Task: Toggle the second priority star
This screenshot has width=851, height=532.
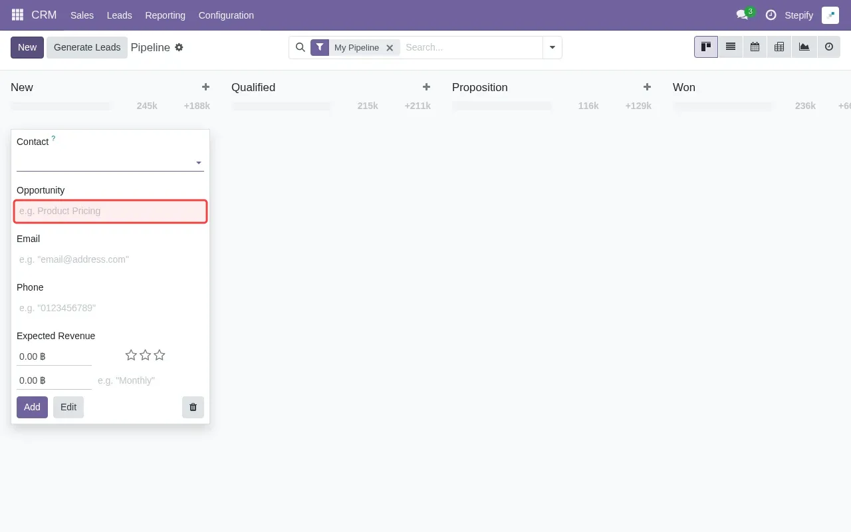Action: click(145, 354)
